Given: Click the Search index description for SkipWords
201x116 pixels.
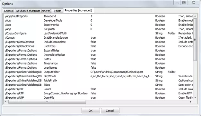Looking at the screenshot, I should [186, 76].
